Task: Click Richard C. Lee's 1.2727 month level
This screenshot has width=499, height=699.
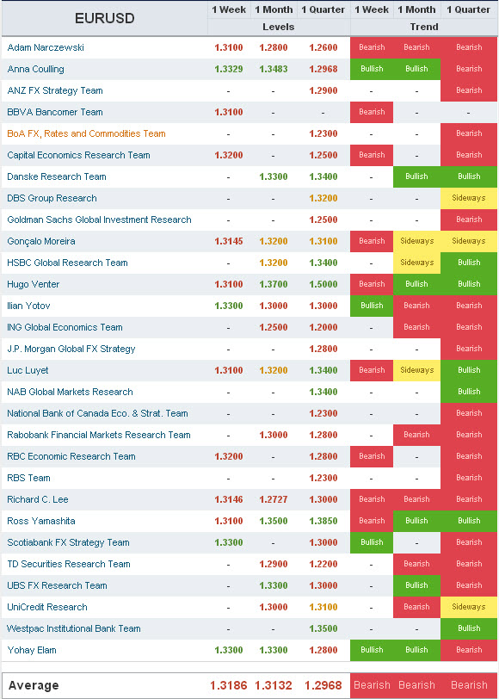Action: click(x=273, y=500)
